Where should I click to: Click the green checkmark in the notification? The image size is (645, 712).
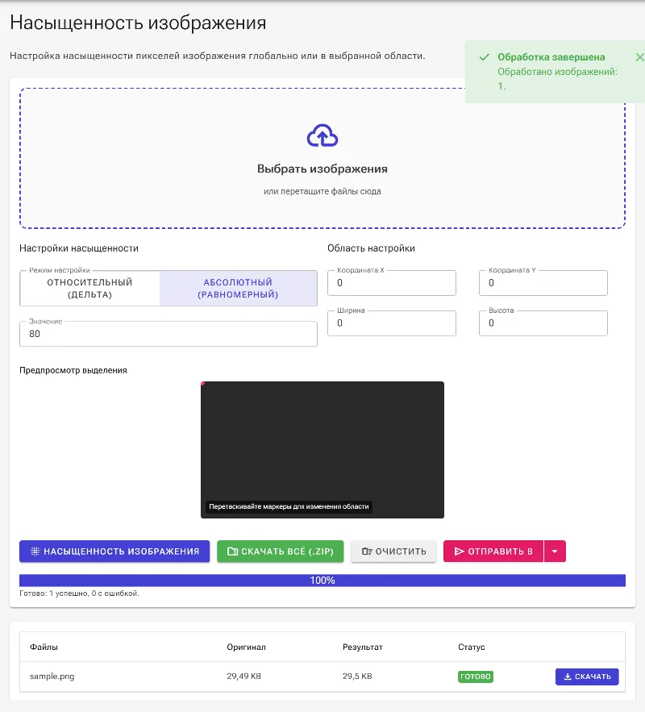(x=485, y=57)
